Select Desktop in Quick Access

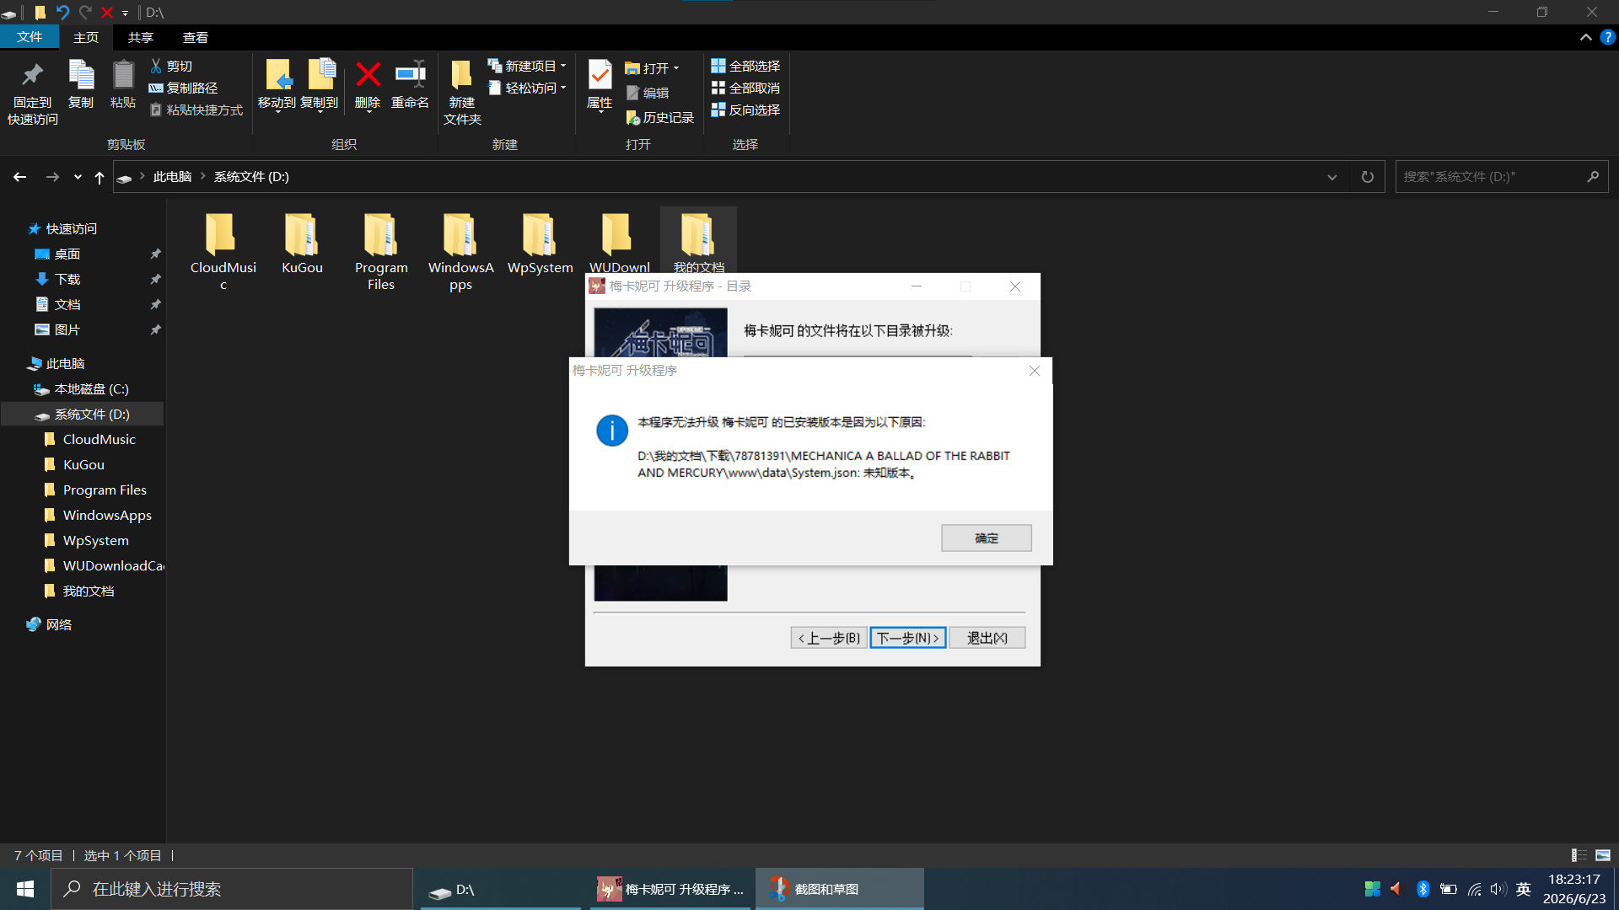click(67, 254)
